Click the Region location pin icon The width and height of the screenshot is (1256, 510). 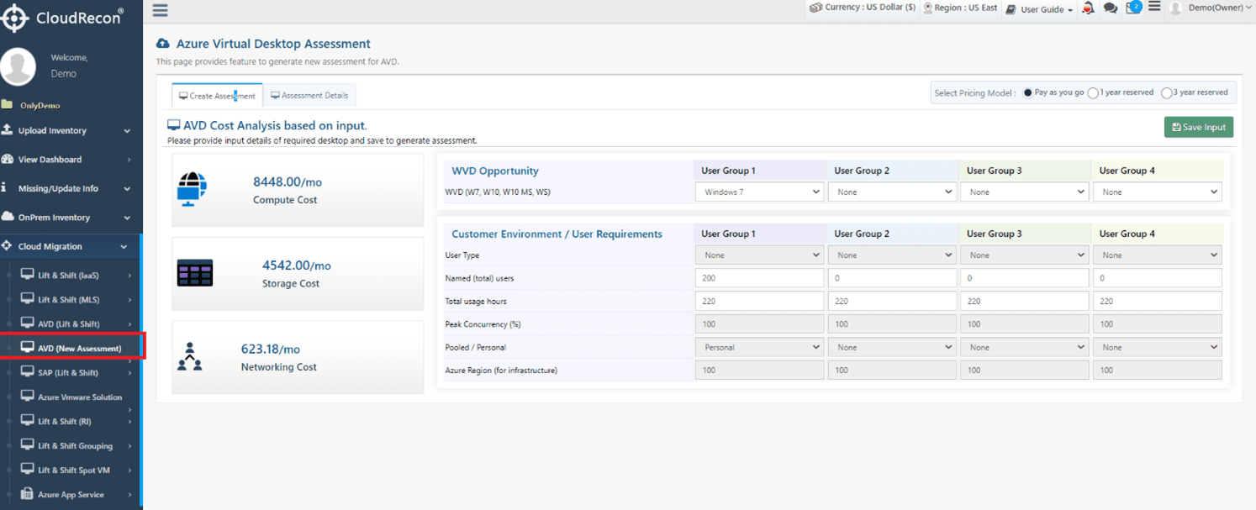(x=928, y=8)
